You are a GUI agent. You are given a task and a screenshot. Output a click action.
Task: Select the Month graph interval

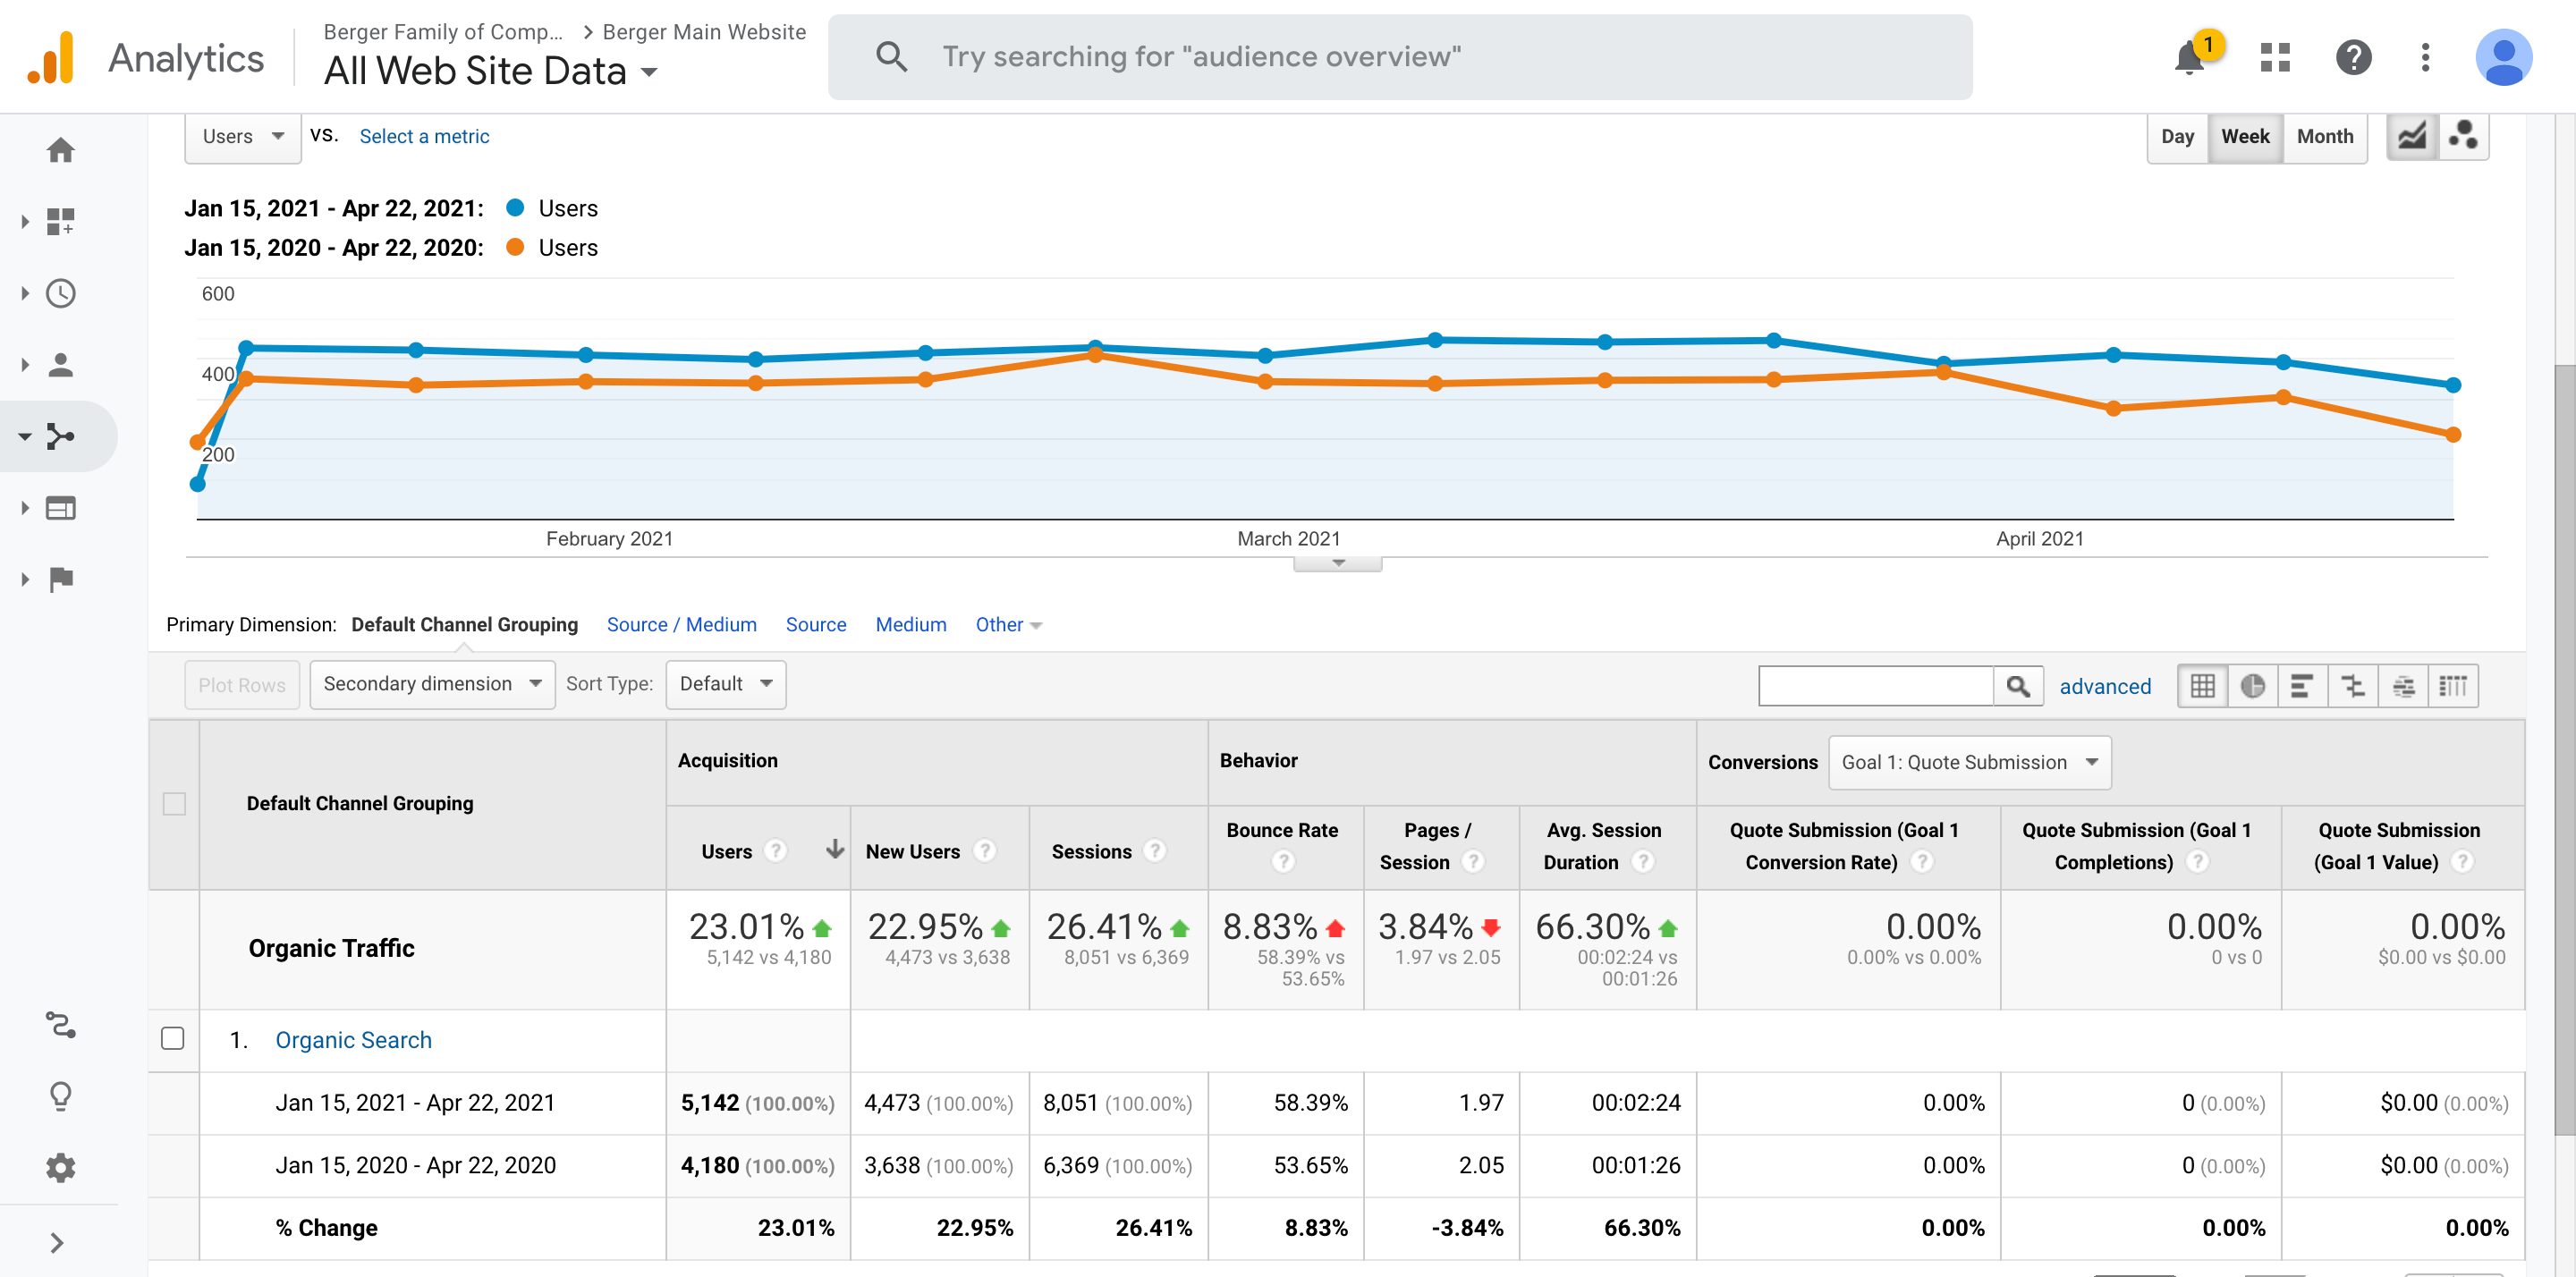pos(2324,136)
